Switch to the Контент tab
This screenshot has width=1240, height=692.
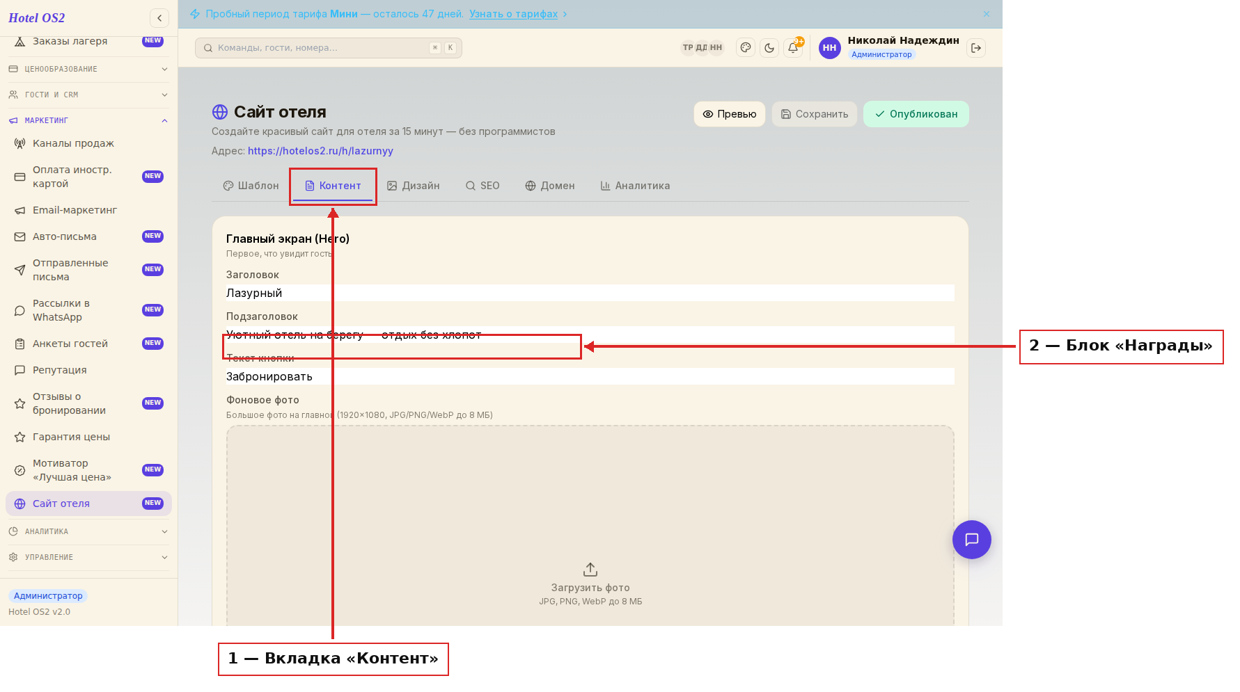(333, 186)
